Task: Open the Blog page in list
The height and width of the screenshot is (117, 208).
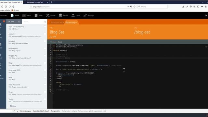Action: (25, 64)
